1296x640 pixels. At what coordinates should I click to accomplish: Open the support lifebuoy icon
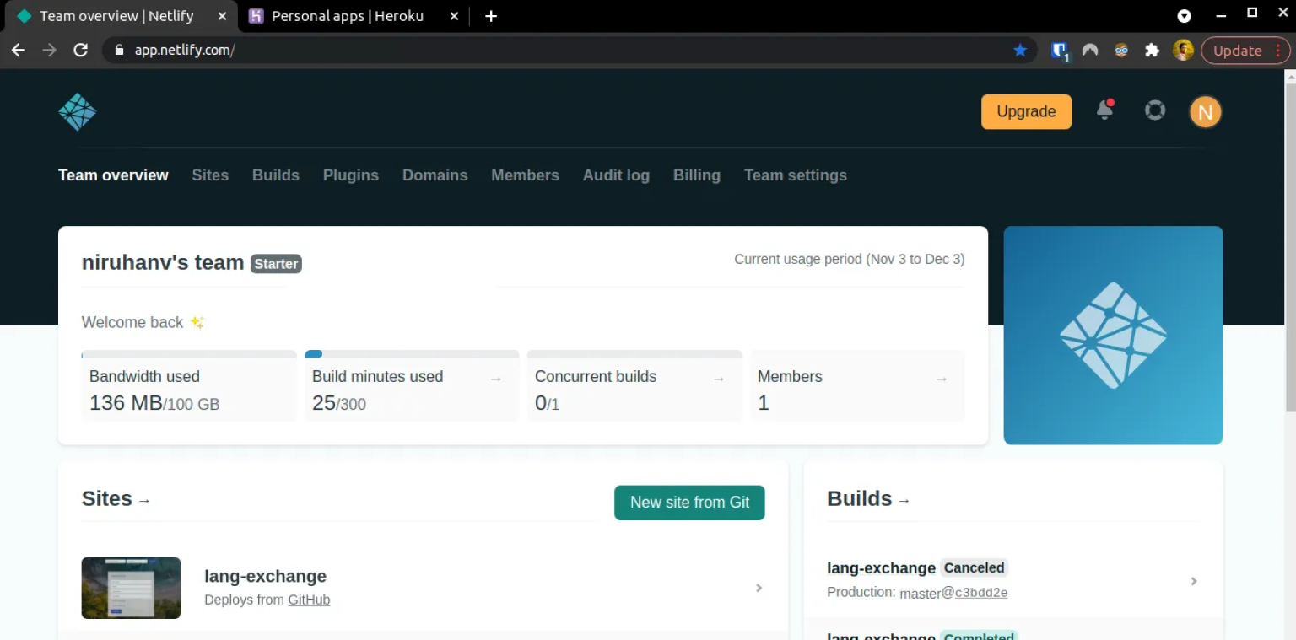pos(1154,110)
